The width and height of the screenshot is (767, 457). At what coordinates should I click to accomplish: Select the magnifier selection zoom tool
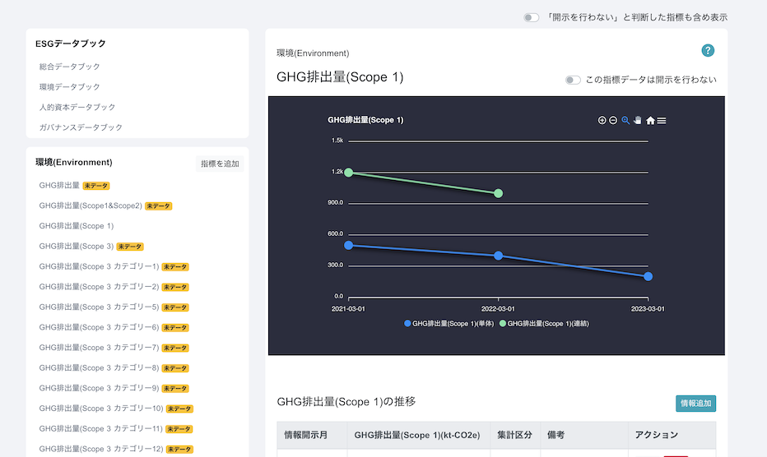[625, 121]
